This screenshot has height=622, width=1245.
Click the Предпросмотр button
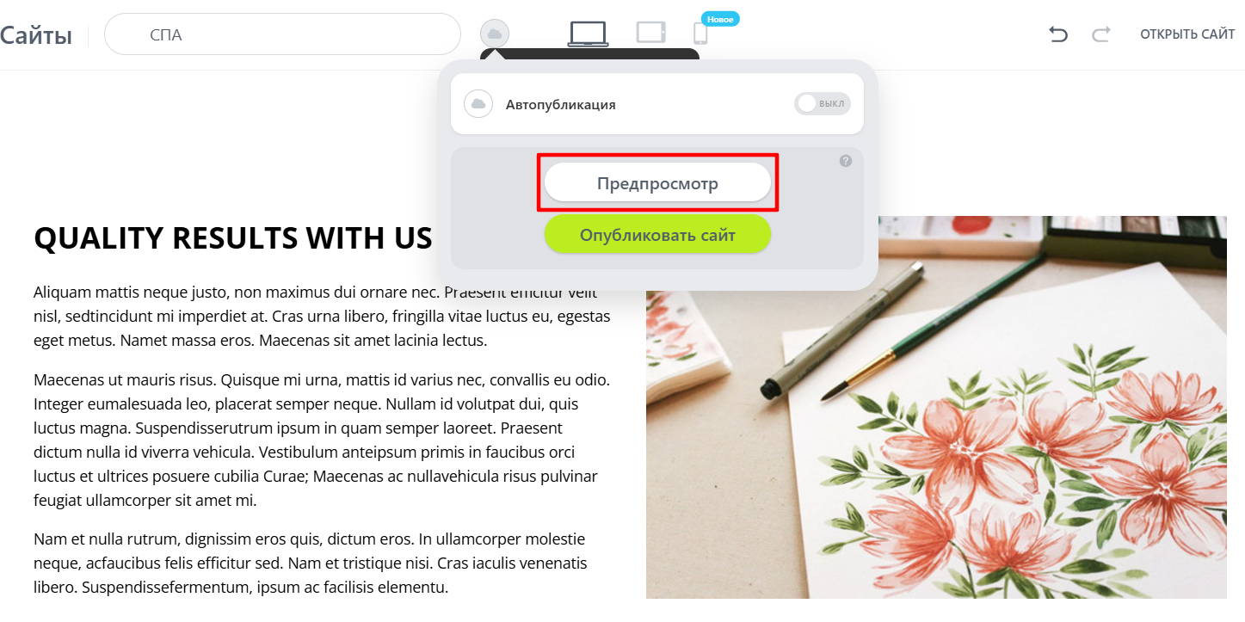click(x=657, y=182)
